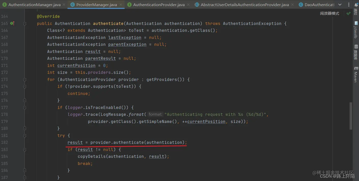Screen dimensions: 359x181
Task: Click the try keyword on line 181
Action: click(x=61, y=135)
